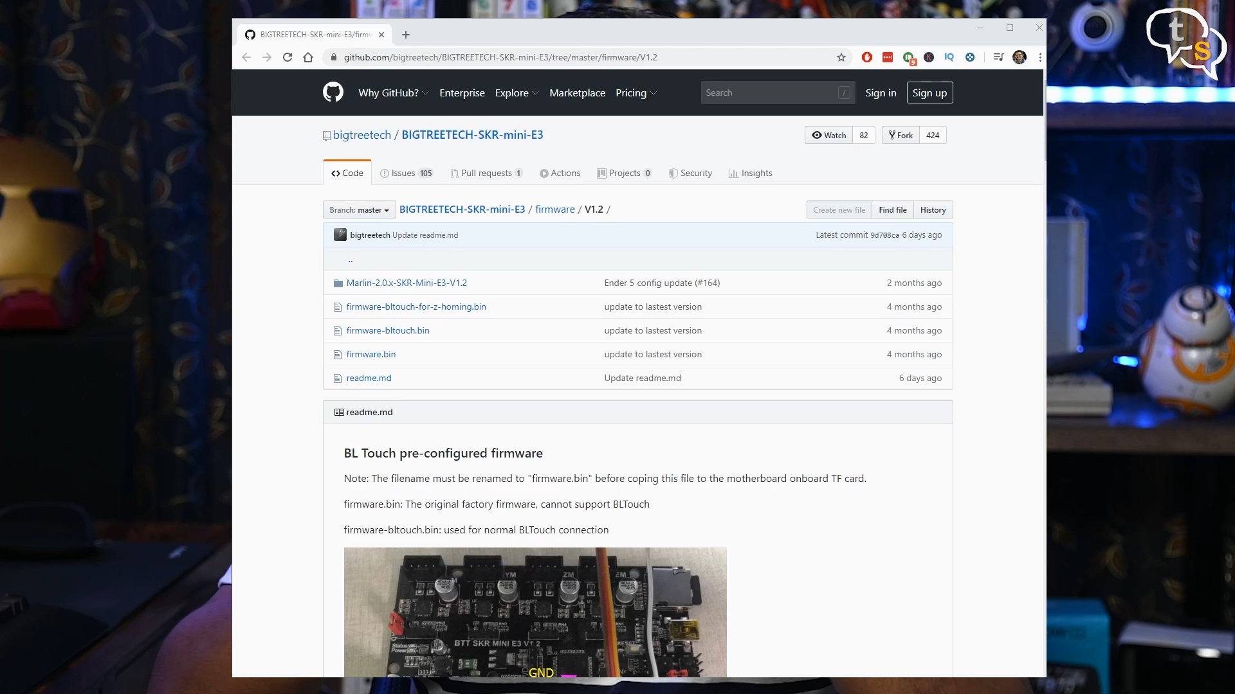Screen dimensions: 1235x694
Task: Click the Create new file button
Action: click(x=839, y=210)
